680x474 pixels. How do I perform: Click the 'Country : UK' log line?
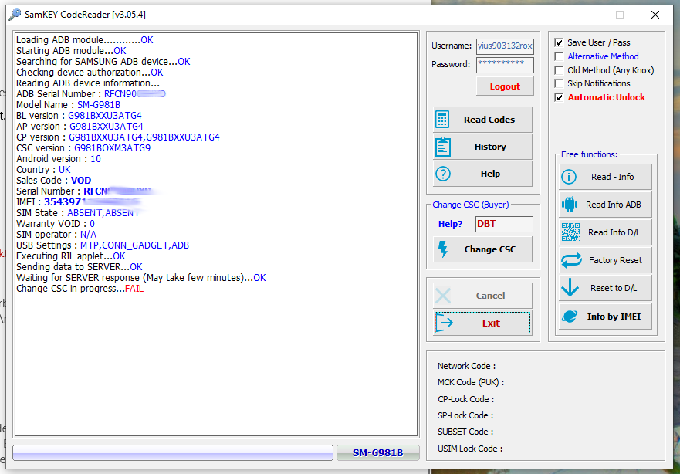pyautogui.click(x=43, y=170)
